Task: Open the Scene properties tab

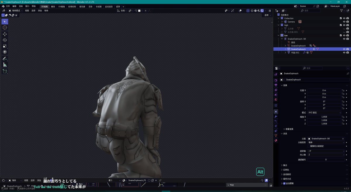Action: click(x=276, y=95)
